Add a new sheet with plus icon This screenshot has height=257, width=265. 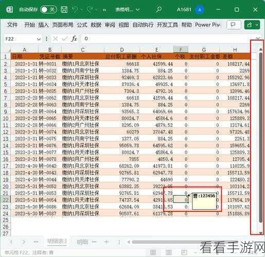pos(107,242)
